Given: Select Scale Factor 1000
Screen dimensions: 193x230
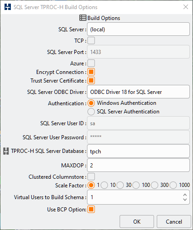Looking at the screenshot, I should coord(173,185).
